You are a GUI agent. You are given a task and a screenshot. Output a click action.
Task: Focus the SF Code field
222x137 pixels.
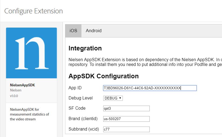(x=126, y=109)
